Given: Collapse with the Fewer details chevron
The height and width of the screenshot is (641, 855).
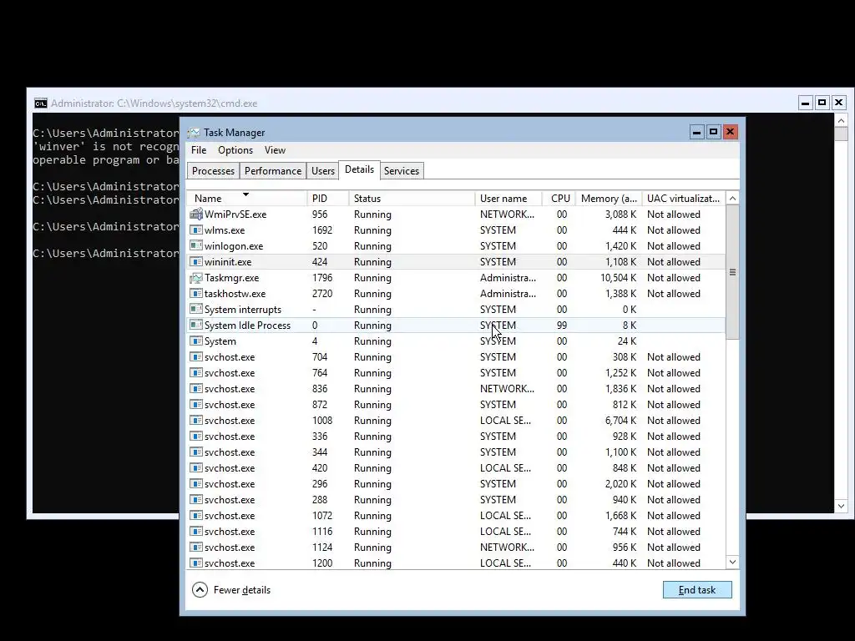Looking at the screenshot, I should point(200,590).
